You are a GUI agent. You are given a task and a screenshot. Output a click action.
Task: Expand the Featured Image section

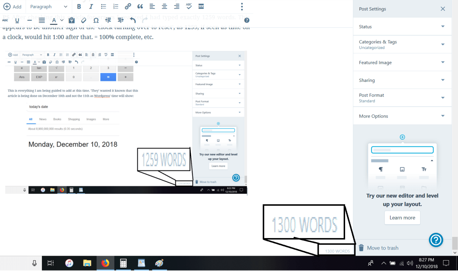coord(402,62)
